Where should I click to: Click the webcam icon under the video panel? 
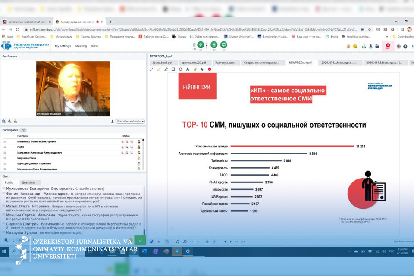[4, 122]
